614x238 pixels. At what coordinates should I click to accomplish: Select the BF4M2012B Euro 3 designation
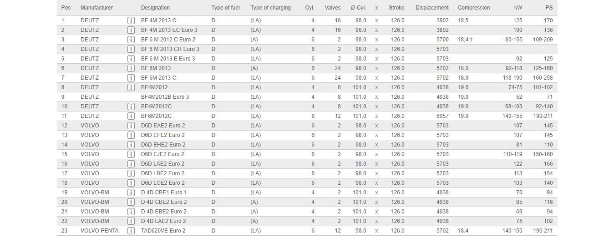click(165, 97)
